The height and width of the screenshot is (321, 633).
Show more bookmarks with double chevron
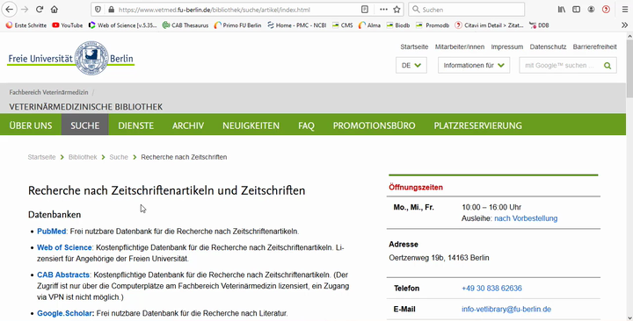point(624,25)
